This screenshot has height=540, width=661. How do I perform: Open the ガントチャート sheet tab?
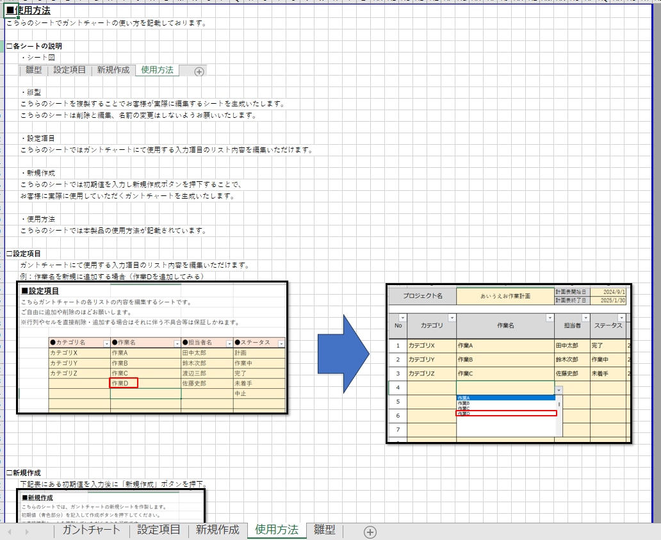[x=91, y=530]
